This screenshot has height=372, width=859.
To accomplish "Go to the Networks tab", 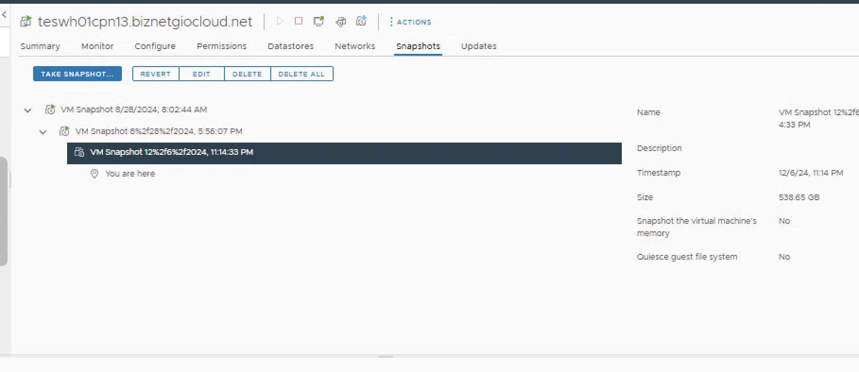I will (x=355, y=46).
